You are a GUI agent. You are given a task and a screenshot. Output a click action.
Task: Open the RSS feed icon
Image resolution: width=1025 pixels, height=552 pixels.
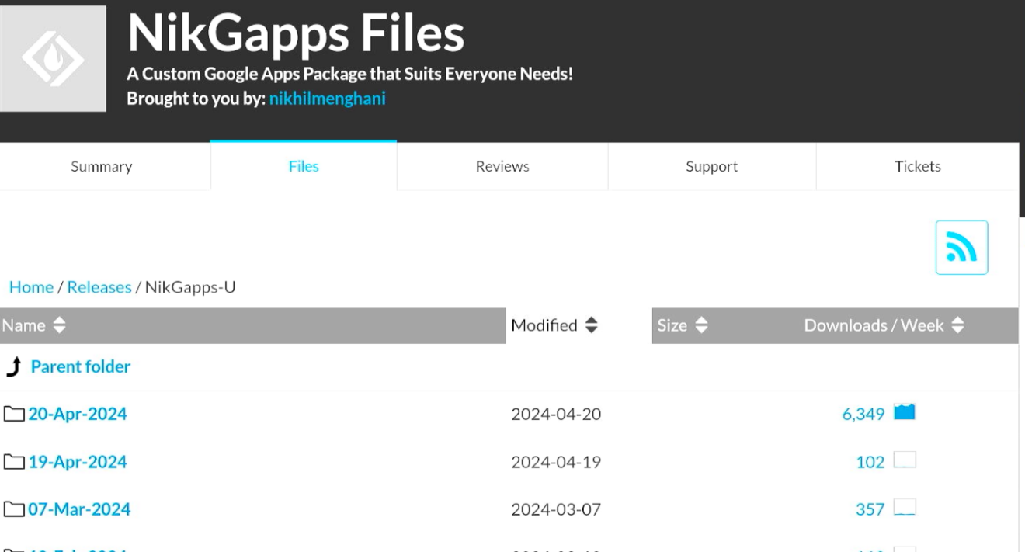(x=961, y=248)
